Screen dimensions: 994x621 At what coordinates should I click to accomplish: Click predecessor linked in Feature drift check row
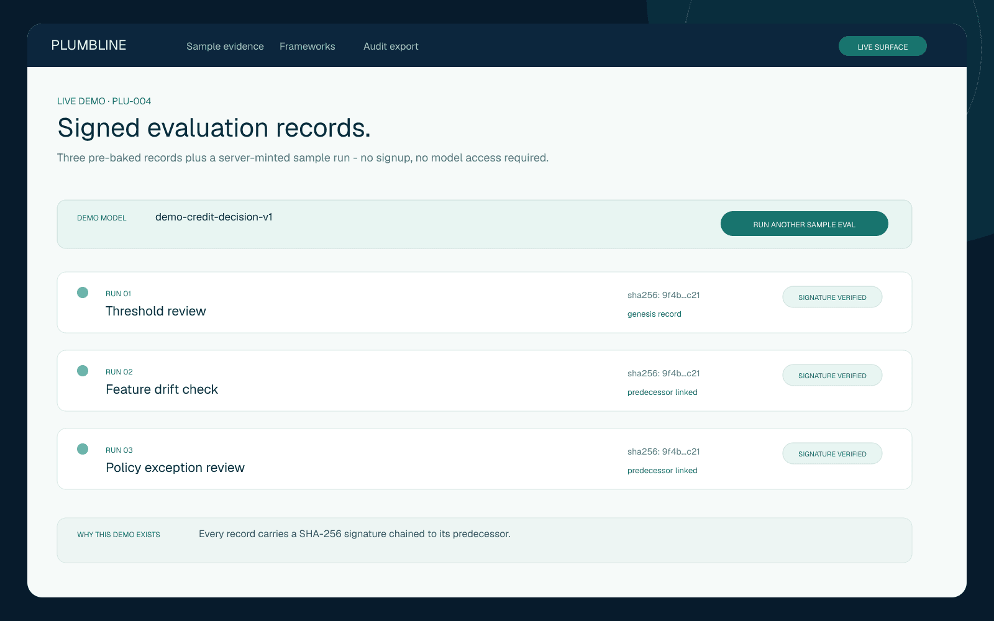(662, 392)
